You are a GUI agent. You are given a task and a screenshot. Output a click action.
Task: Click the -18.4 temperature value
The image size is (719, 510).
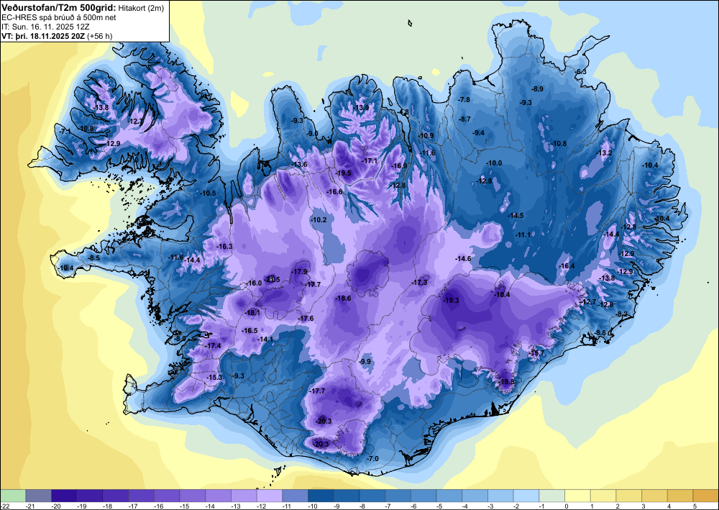[x=502, y=294]
